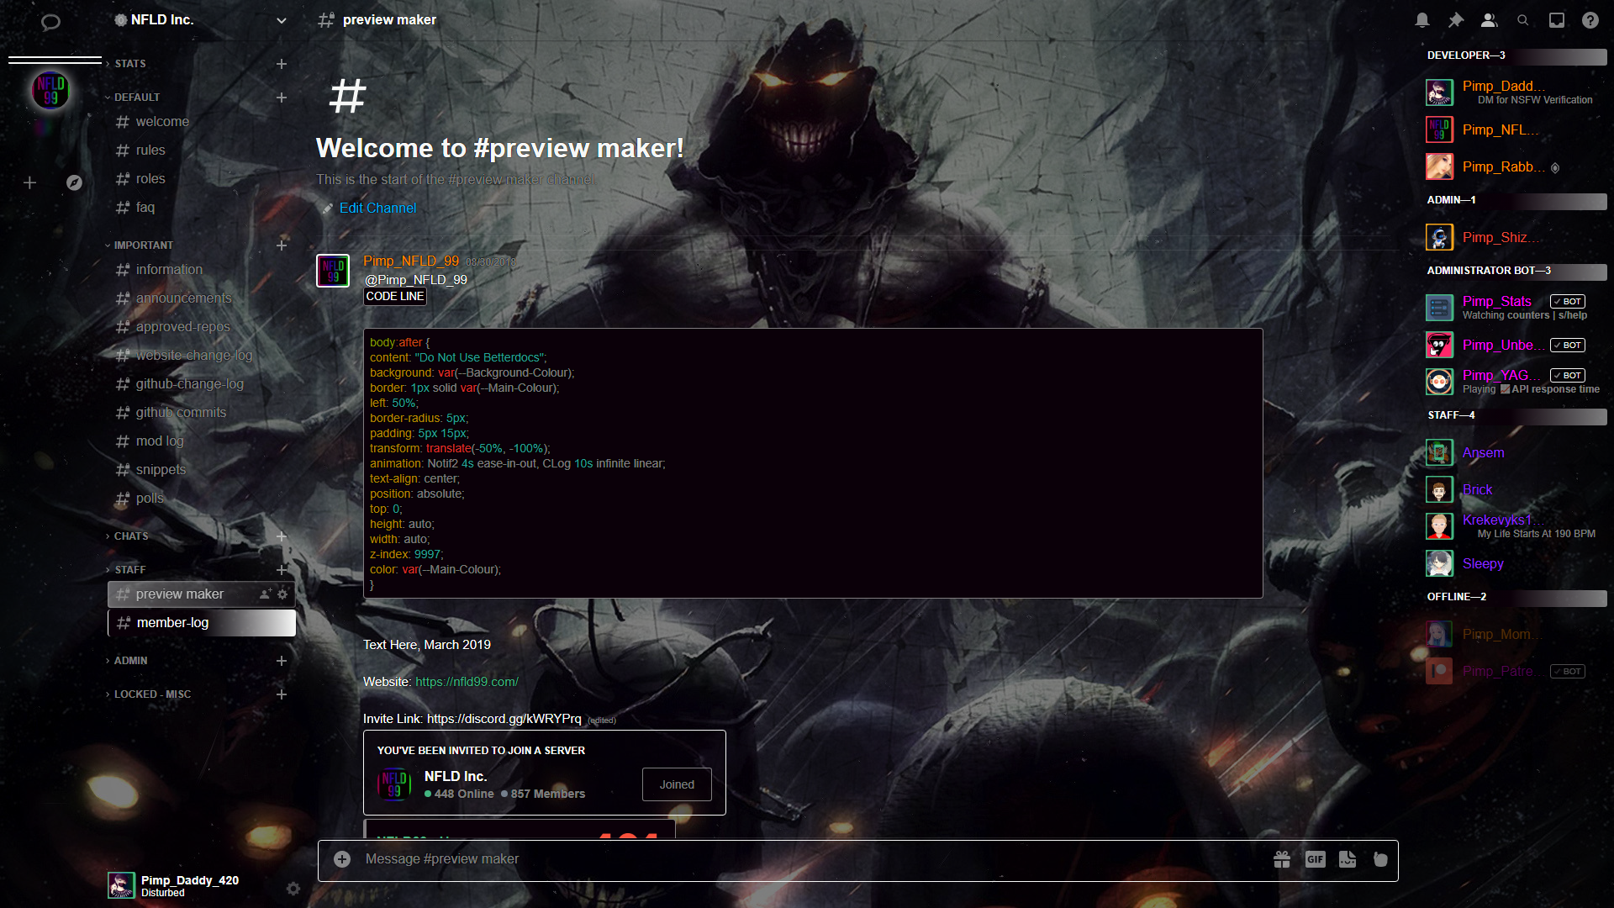Expand the CHATS category
Viewport: 1614px width, 908px height.
tap(131, 536)
